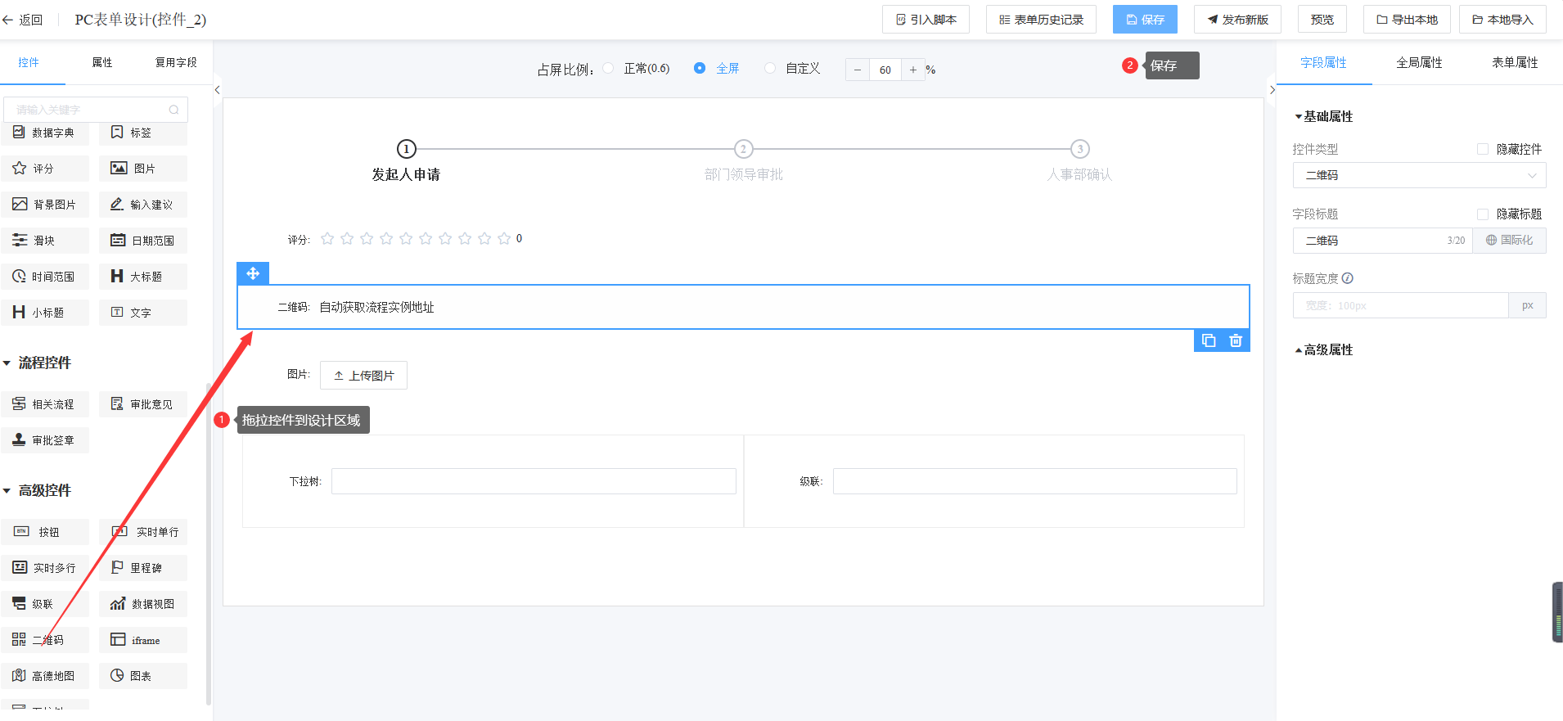Image resolution: width=1563 pixels, height=721 pixels.
Task: Pick the 高德地图 map control
Action: coord(45,676)
